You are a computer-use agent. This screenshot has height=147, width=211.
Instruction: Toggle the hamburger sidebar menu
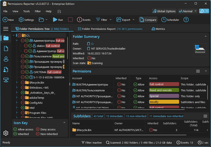(x=6, y=29)
